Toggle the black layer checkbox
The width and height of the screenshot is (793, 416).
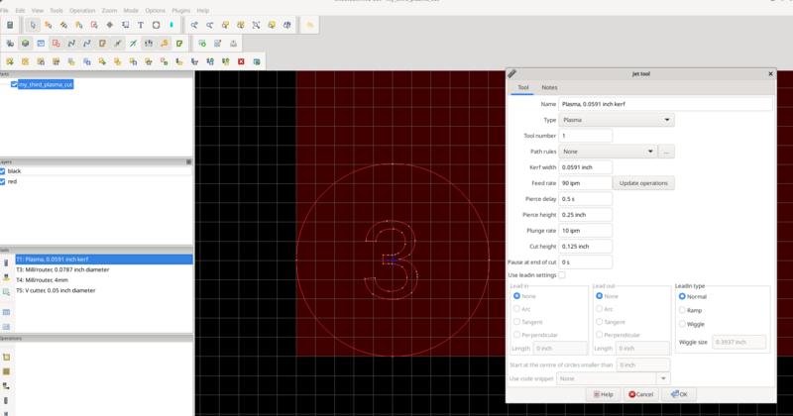coord(3,171)
